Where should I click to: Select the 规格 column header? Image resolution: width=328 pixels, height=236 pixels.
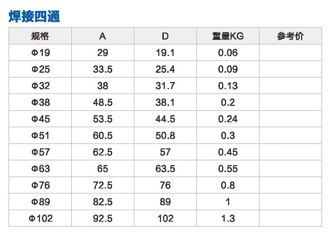pyautogui.click(x=40, y=36)
